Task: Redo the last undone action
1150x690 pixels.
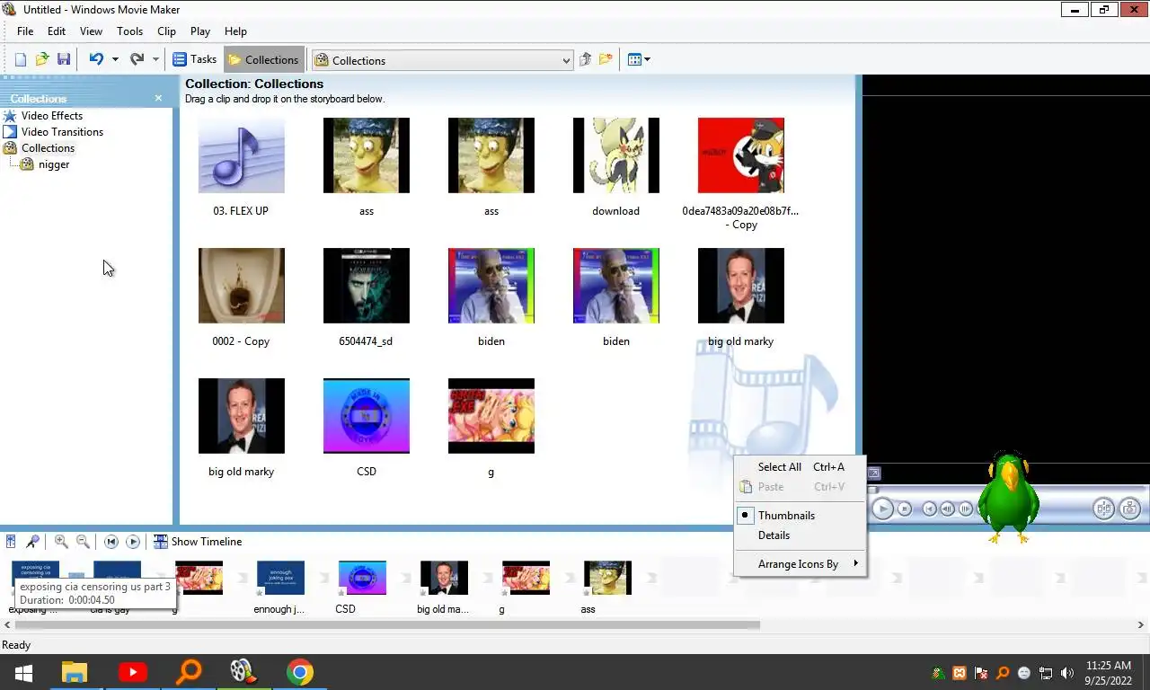Action: click(137, 60)
